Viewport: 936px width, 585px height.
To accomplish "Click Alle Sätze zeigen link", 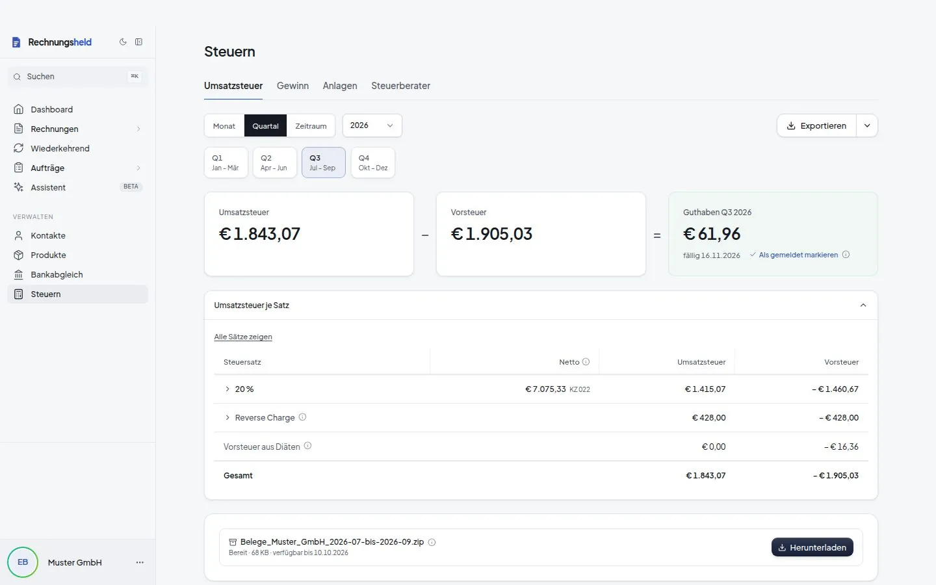I will point(243,337).
